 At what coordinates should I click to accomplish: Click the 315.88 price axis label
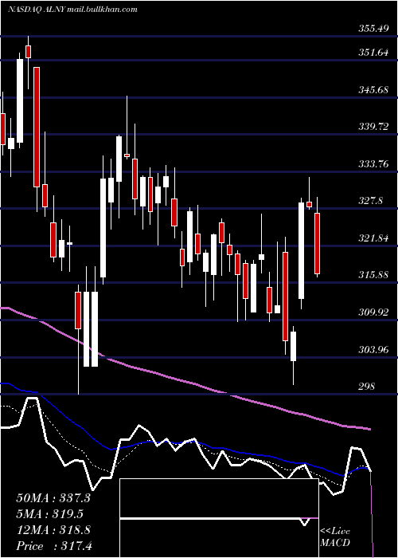click(x=373, y=275)
